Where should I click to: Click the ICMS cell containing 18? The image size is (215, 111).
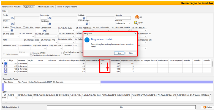click(x=105, y=64)
